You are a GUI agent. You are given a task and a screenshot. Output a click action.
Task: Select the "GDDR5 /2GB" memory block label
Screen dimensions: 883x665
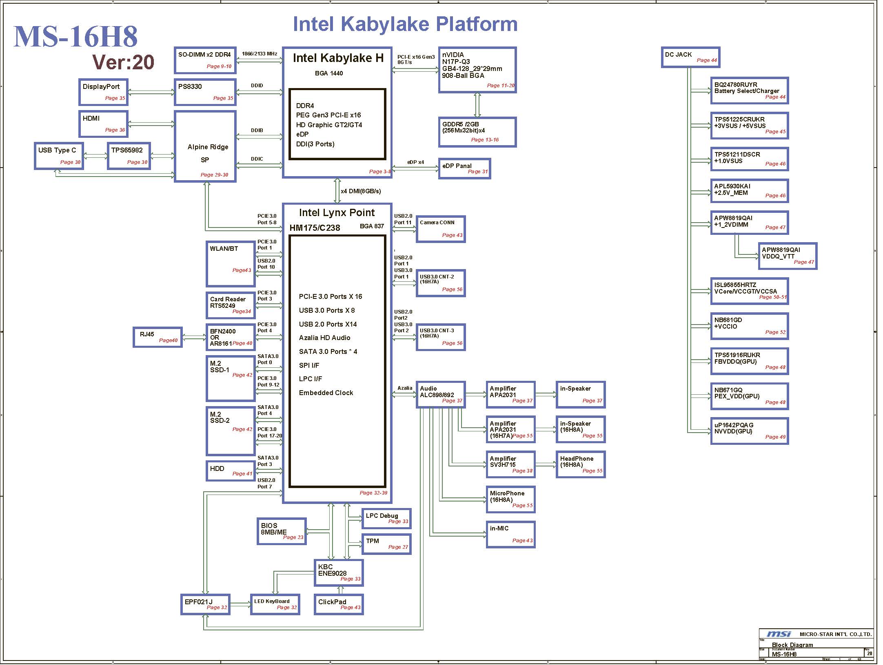461,124
